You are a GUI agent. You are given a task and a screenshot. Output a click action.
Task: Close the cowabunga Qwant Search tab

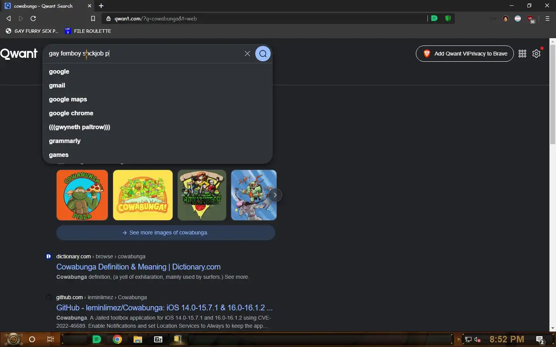coord(90,6)
